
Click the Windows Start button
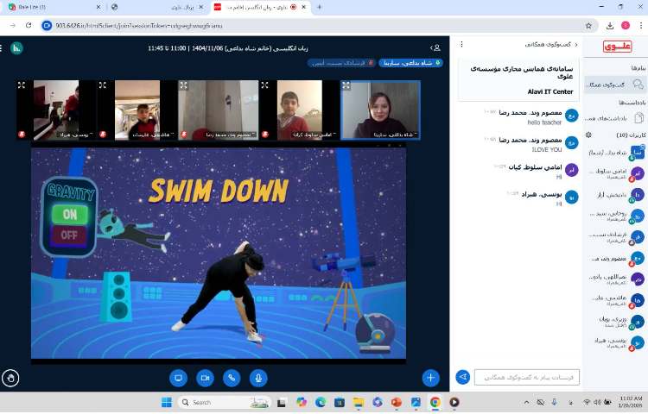coord(167,402)
